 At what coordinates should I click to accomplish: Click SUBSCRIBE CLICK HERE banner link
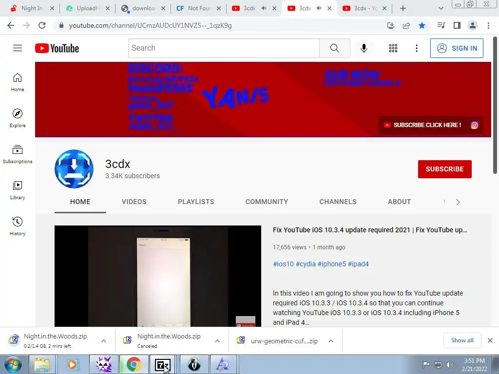[423, 125]
